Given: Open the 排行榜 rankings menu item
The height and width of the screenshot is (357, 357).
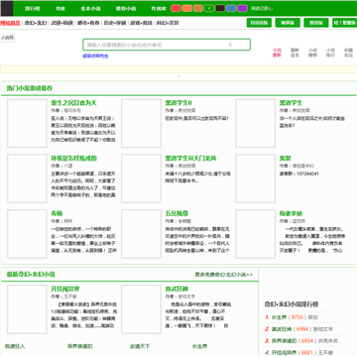Looking at the screenshot, I should 32,9.
